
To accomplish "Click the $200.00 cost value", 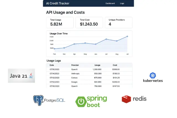I will click(x=116, y=82).
